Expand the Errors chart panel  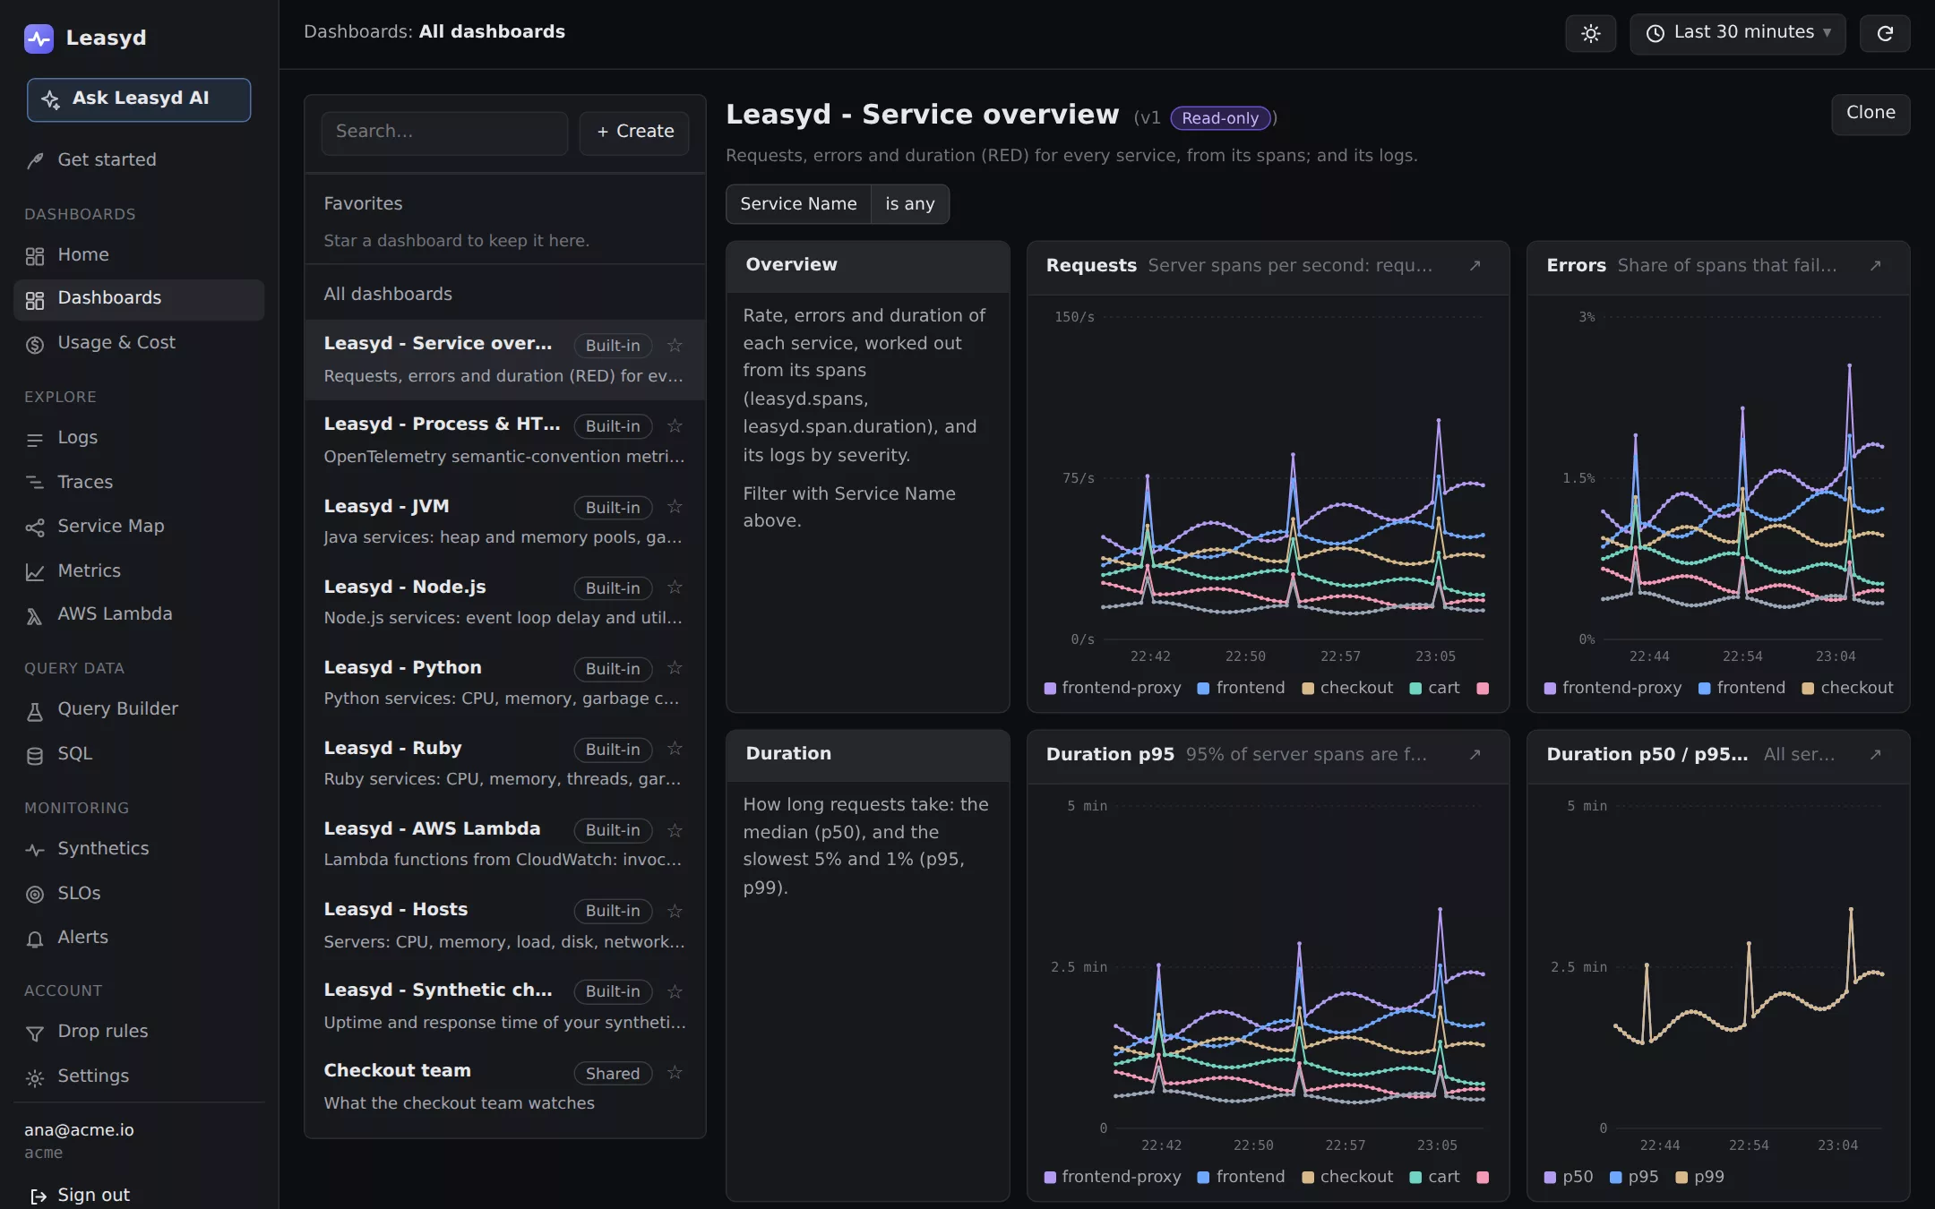pyautogui.click(x=1876, y=266)
